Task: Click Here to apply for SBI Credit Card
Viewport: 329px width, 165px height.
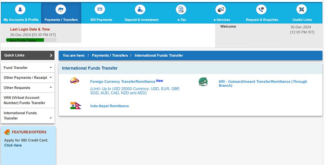Action: pyautogui.click(x=13, y=145)
